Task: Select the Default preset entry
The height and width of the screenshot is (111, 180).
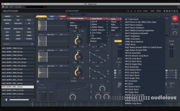Action: pos(93,41)
